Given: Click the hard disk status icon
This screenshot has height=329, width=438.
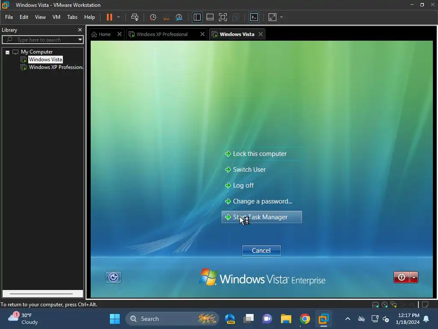Looking at the screenshot, I should 375,305.
